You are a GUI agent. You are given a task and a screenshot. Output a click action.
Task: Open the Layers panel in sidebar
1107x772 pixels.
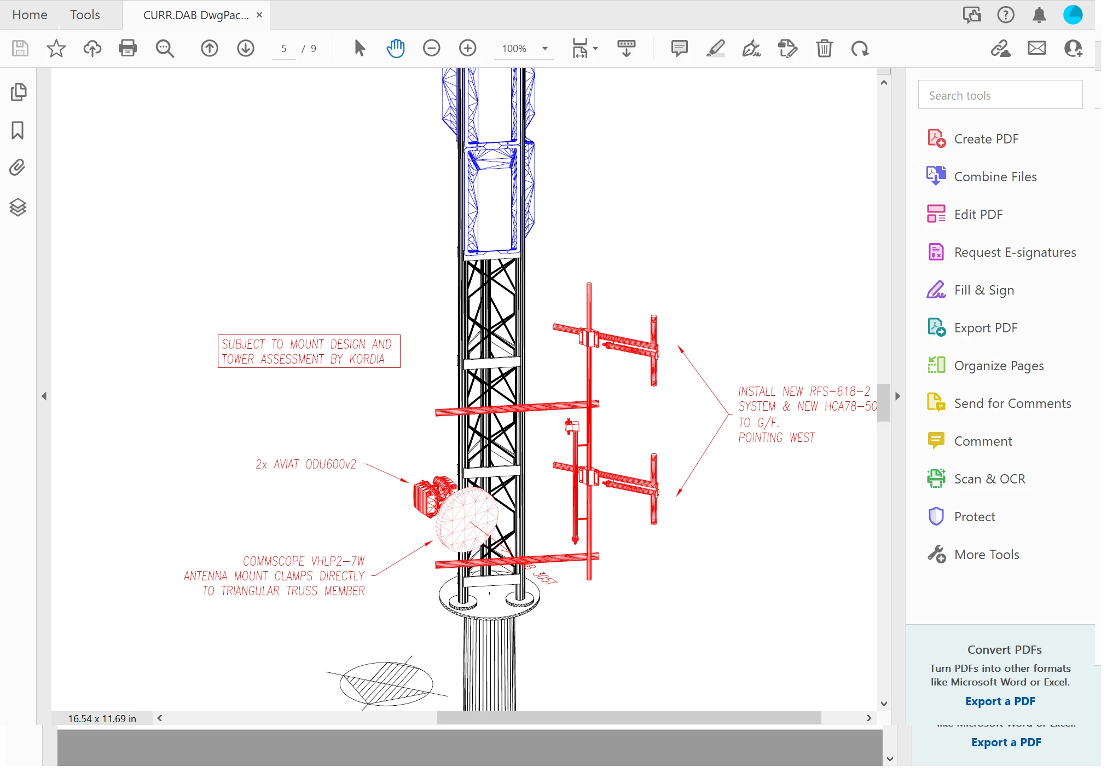tap(18, 207)
